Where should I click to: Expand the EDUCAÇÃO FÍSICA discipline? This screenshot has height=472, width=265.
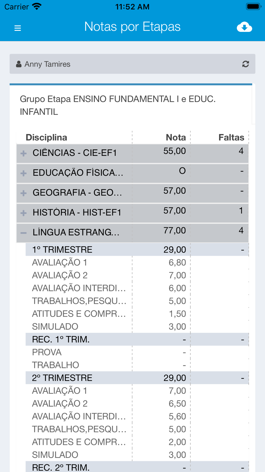tap(24, 173)
